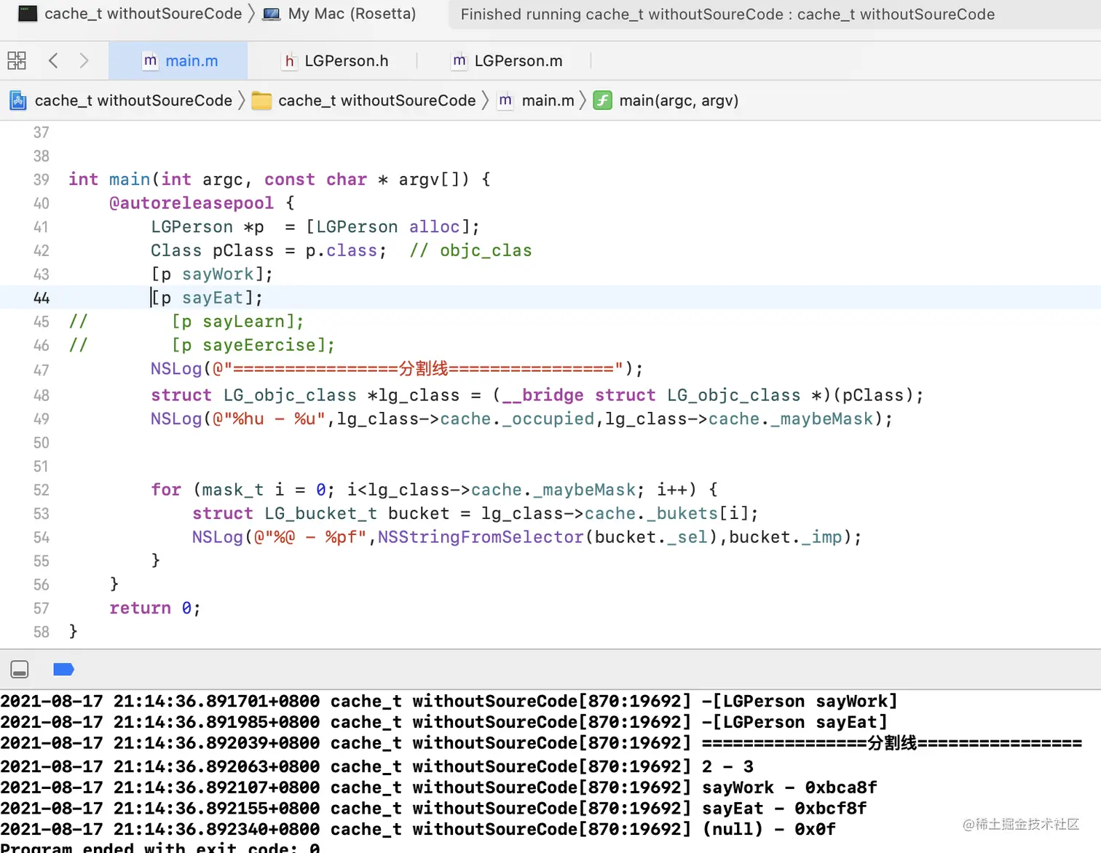The width and height of the screenshot is (1101, 853).
Task: Go back to previous file in history
Action: pyautogui.click(x=53, y=60)
